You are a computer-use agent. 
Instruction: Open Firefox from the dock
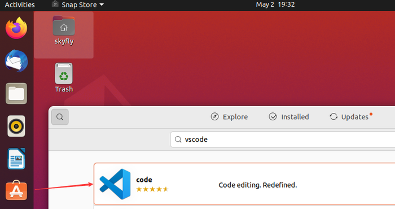coord(16,28)
